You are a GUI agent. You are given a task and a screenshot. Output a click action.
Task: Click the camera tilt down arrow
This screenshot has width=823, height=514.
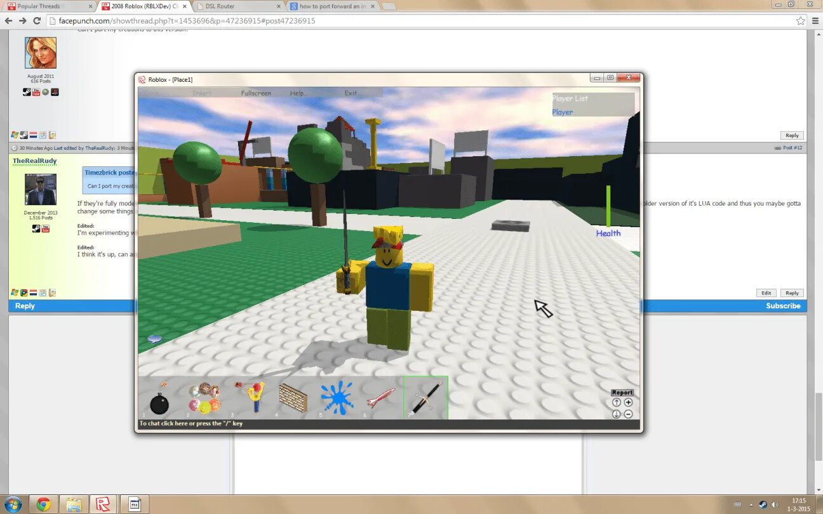617,414
